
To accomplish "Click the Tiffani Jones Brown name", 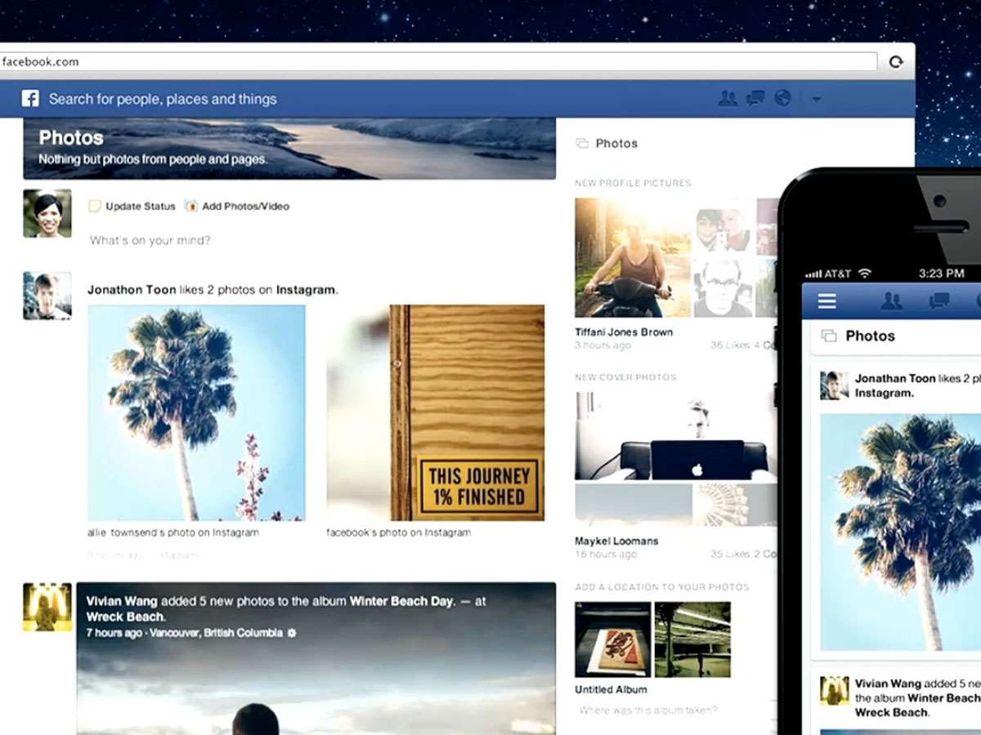I will (624, 332).
